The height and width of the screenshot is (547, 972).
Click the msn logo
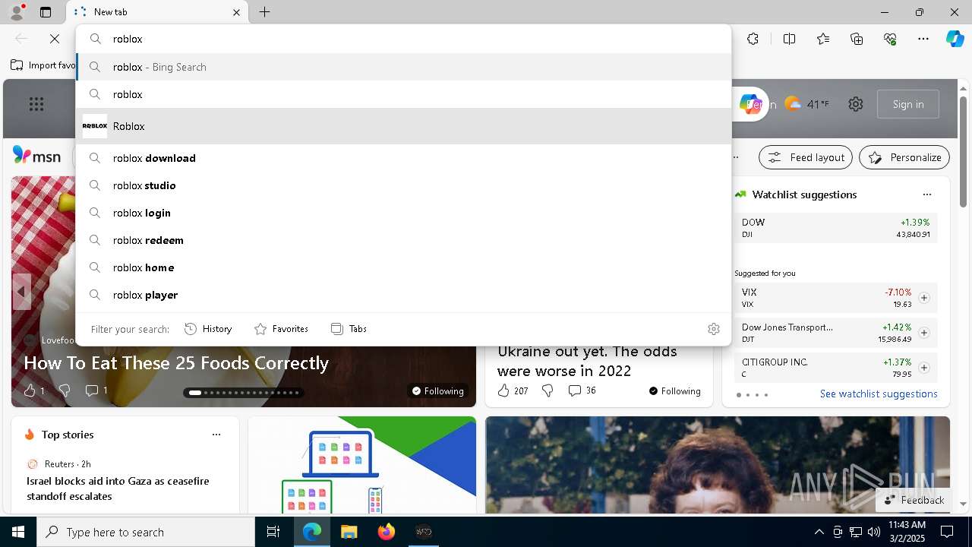point(36,157)
